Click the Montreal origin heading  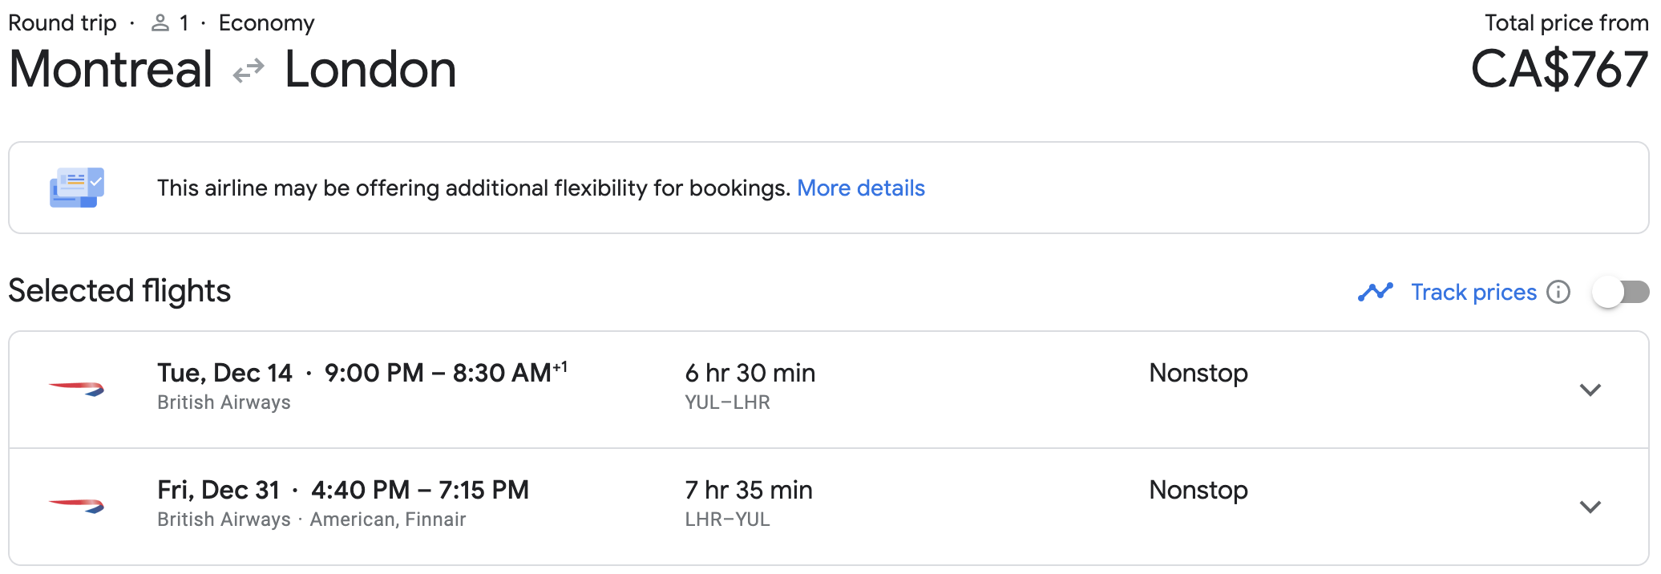point(111,69)
